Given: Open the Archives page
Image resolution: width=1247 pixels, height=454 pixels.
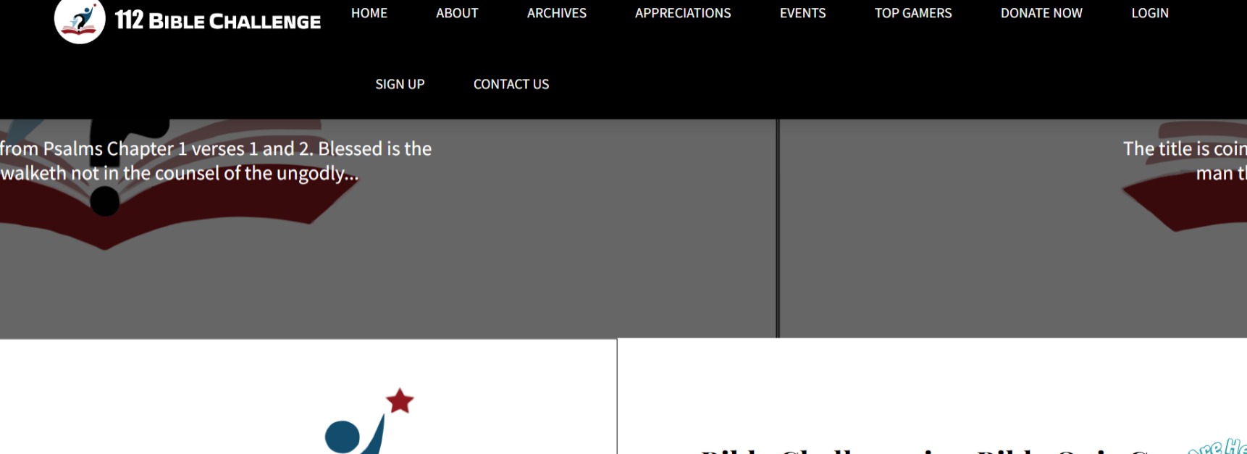Looking at the screenshot, I should click(557, 13).
